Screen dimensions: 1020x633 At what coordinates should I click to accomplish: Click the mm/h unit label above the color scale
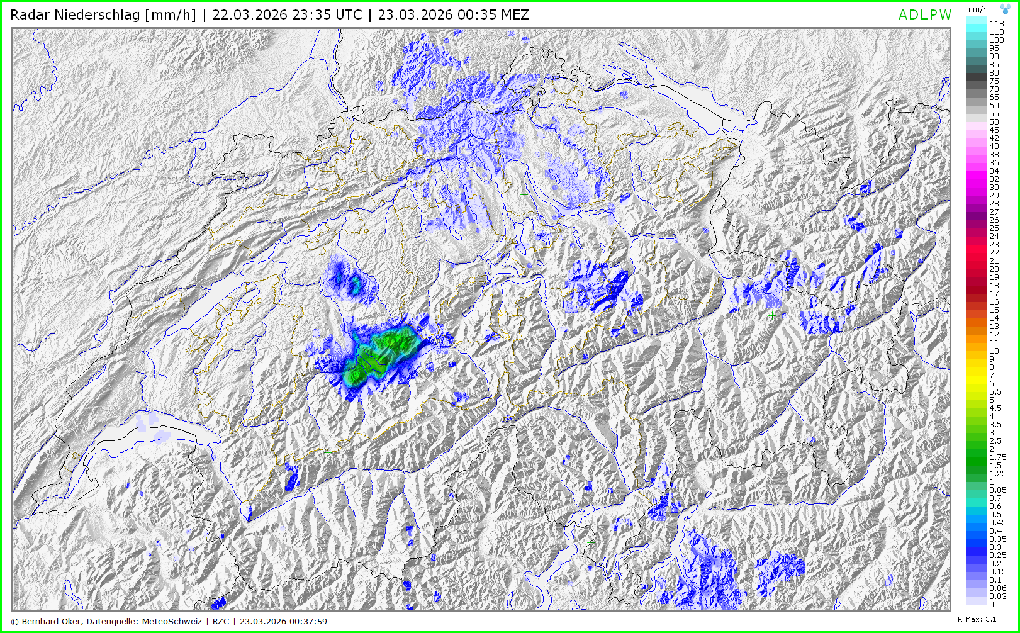[977, 9]
